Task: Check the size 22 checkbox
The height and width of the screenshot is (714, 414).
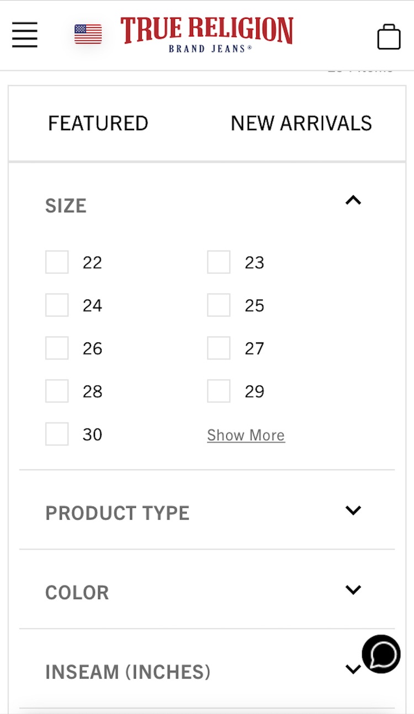Action: click(x=57, y=262)
